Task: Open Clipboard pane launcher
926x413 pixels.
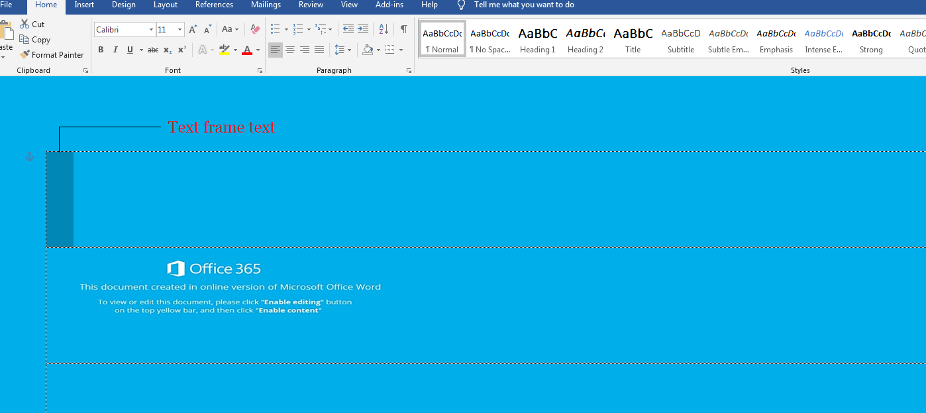Action: [86, 70]
